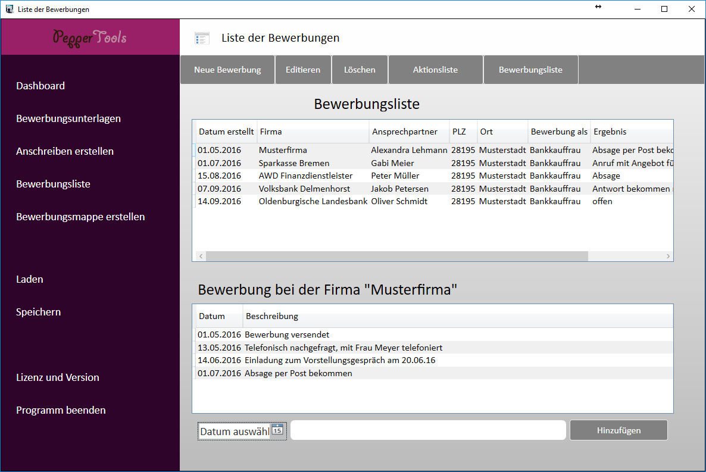Sort by the Datum erstellt column header
Screen dimensions: 706x472
point(226,132)
